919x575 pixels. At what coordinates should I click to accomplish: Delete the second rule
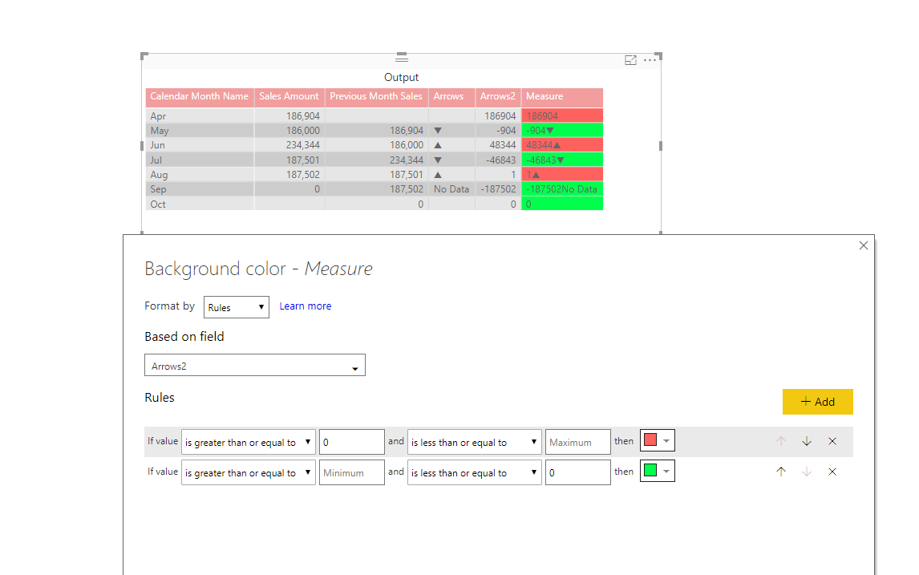[832, 472]
